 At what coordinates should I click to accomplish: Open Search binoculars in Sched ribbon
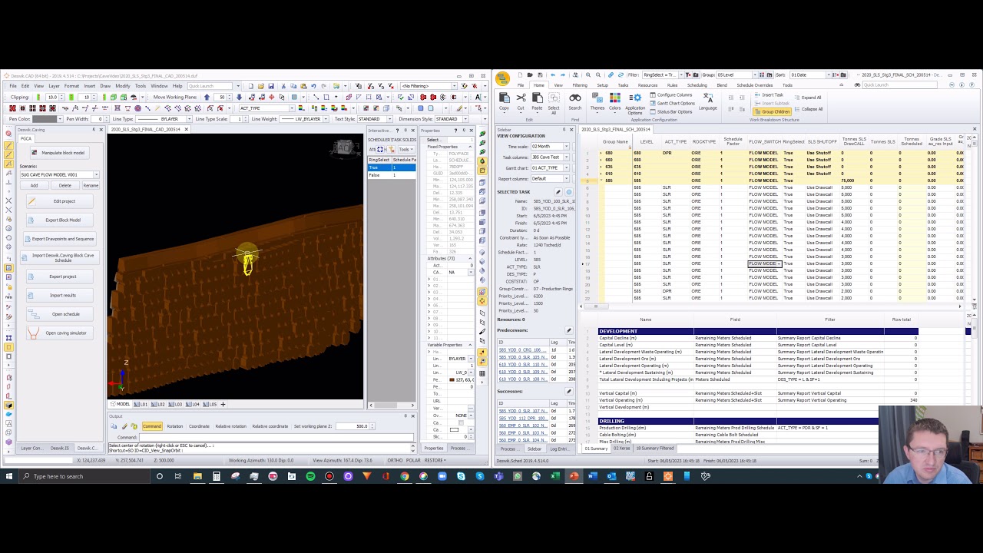point(574,101)
